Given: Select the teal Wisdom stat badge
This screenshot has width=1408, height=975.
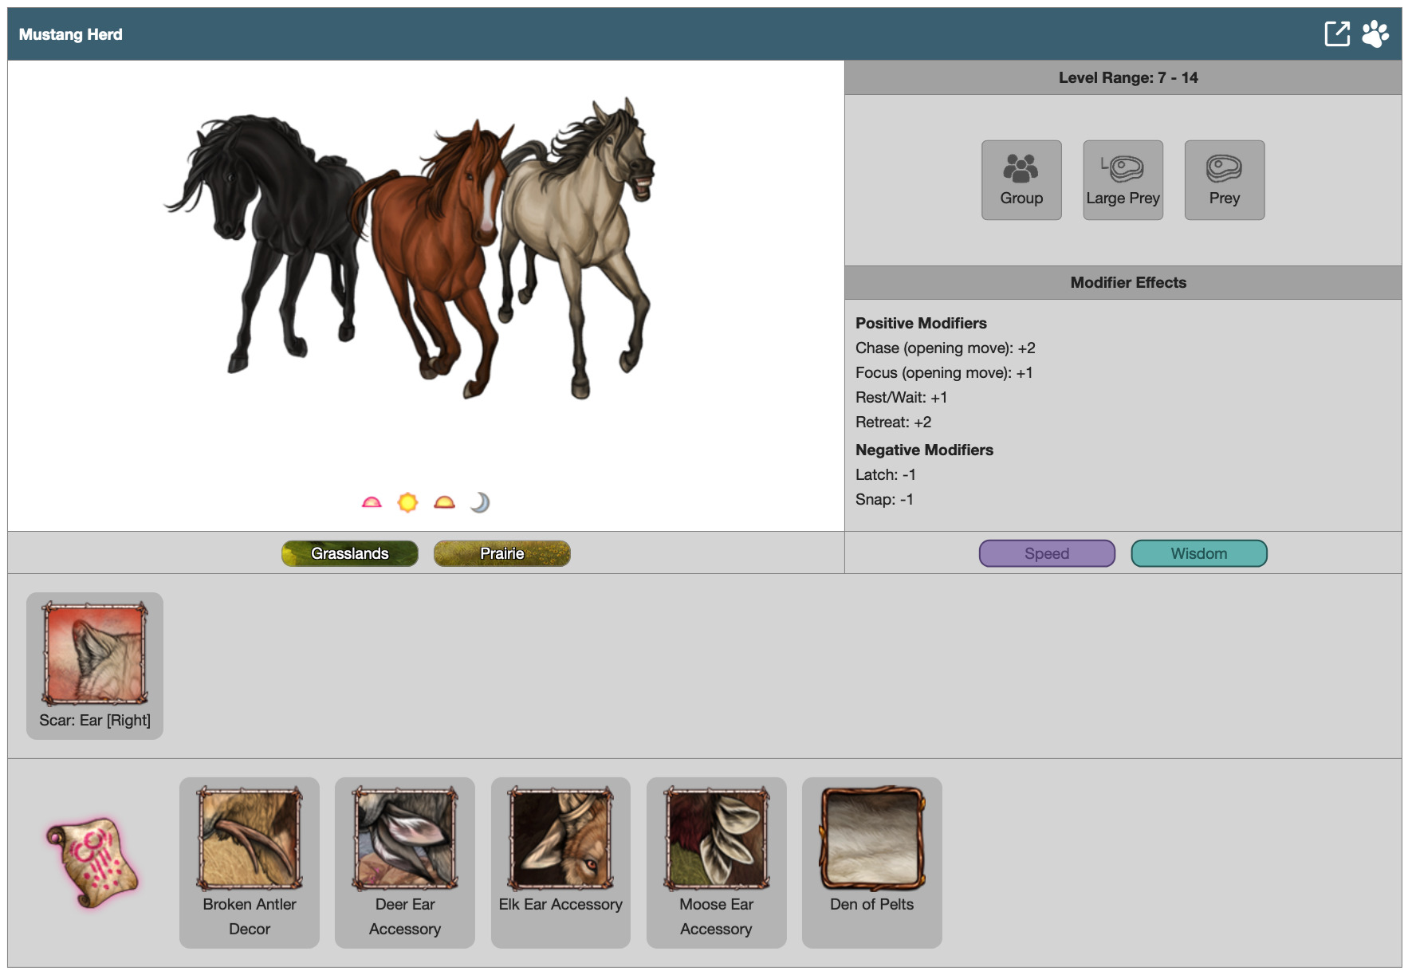Looking at the screenshot, I should pos(1198,553).
